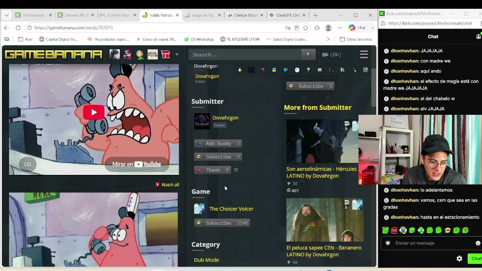Click the Thank button
482x271 pixels.
[x=213, y=170]
